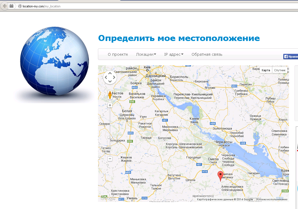Click the 'Украинка' town label

(x=158, y=96)
